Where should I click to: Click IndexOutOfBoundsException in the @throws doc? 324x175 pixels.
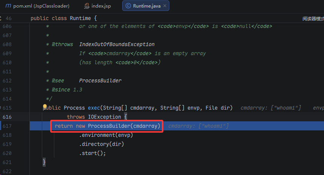click(x=117, y=44)
